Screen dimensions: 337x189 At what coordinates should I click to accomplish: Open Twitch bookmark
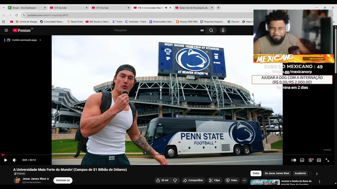pyautogui.click(x=117, y=22)
